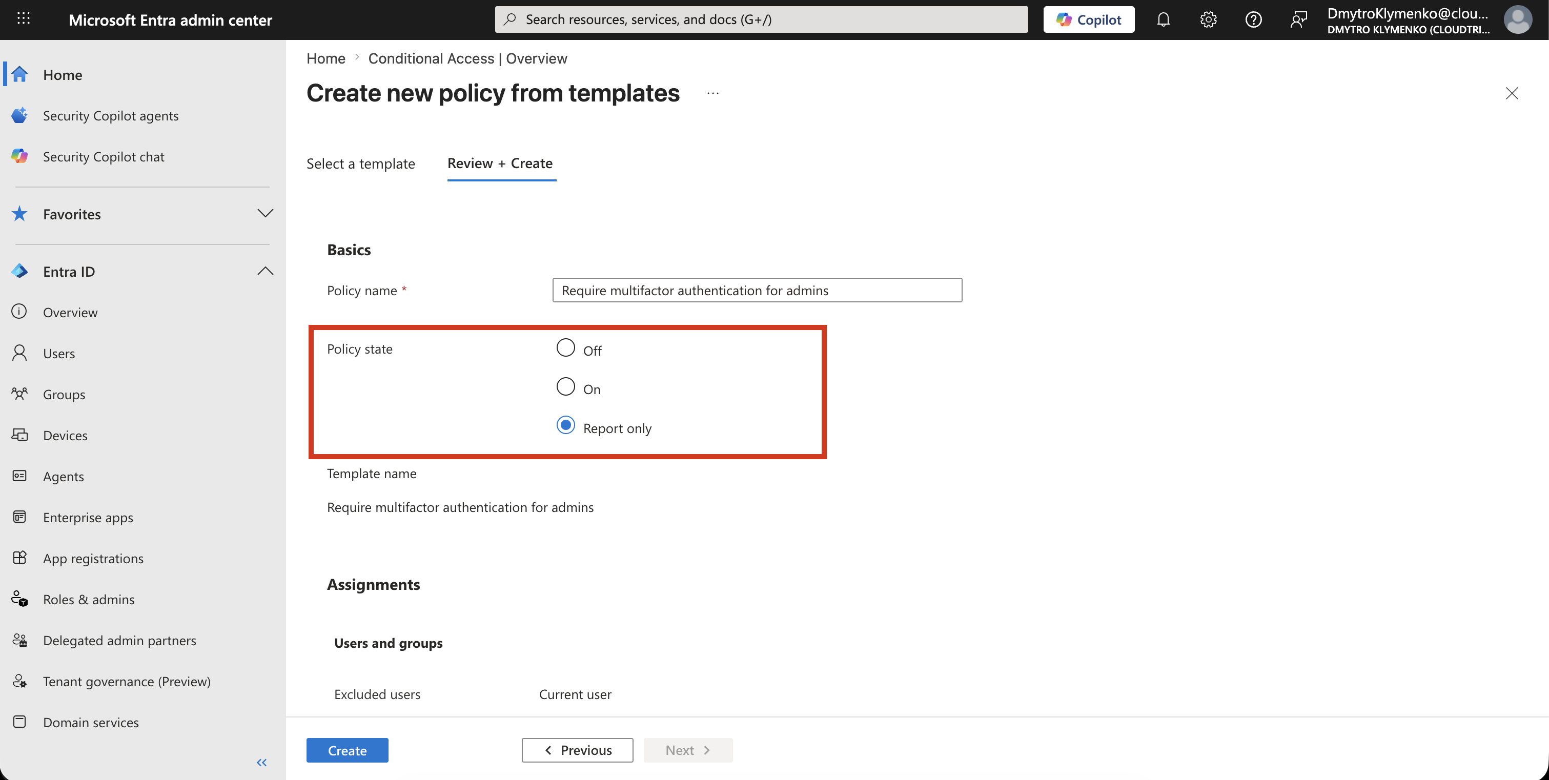Select the Report only policy state
The image size is (1549, 780).
coord(565,425)
